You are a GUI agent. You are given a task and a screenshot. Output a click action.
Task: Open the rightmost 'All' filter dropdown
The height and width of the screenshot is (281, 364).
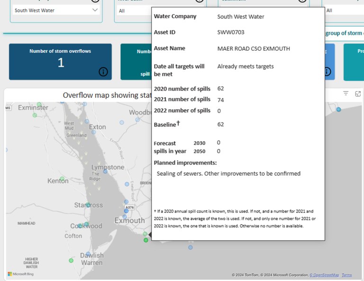[x=344, y=10]
